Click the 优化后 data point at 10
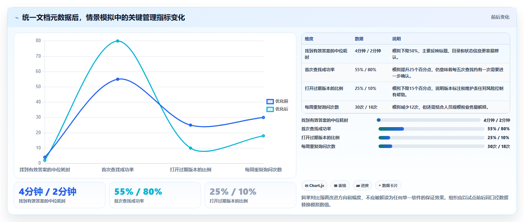Screen dimensions: 524x222 tap(190, 148)
